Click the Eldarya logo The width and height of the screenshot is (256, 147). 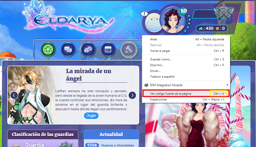coord(68,17)
